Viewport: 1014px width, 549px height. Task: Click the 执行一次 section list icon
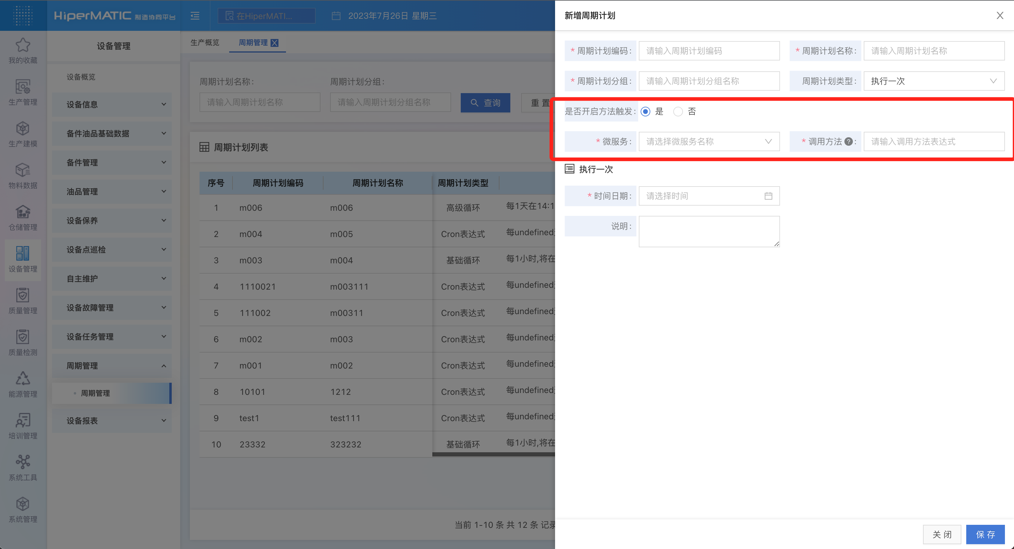pyautogui.click(x=569, y=169)
